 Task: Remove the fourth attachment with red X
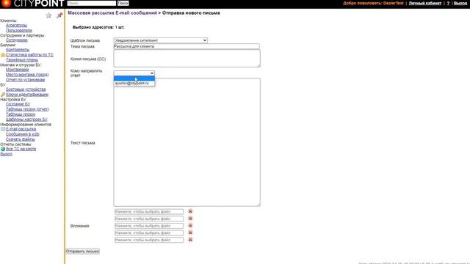click(190, 232)
